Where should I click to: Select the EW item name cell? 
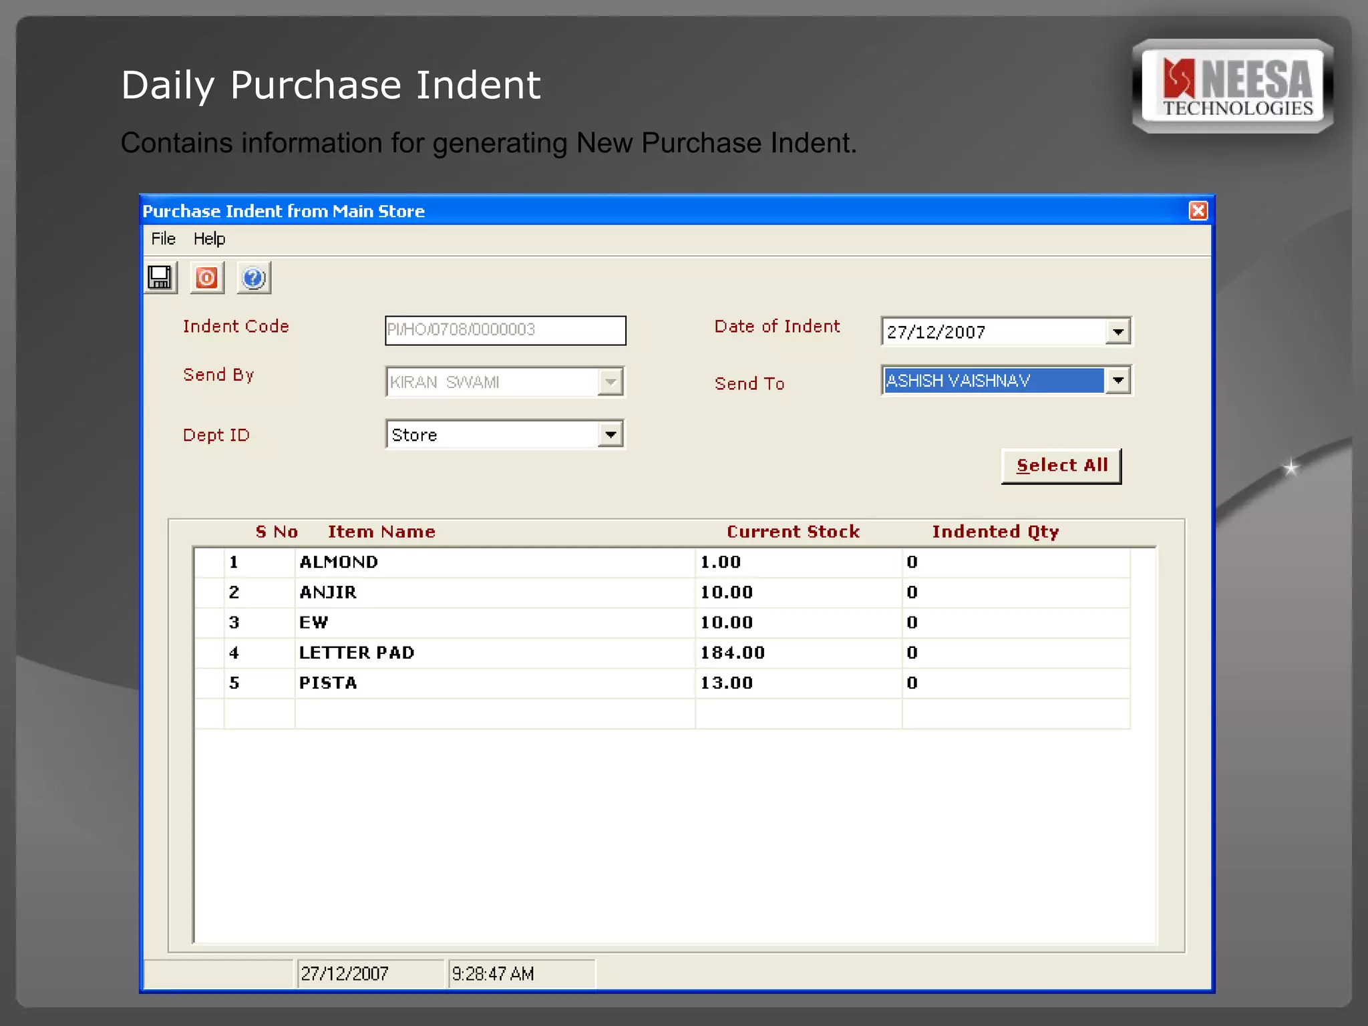495,623
